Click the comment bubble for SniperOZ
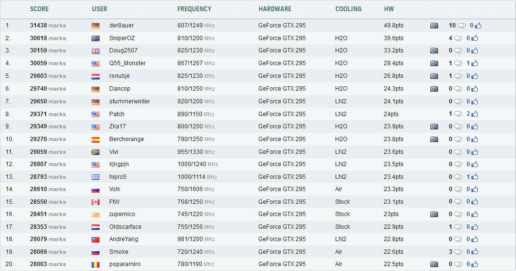 click(x=458, y=38)
